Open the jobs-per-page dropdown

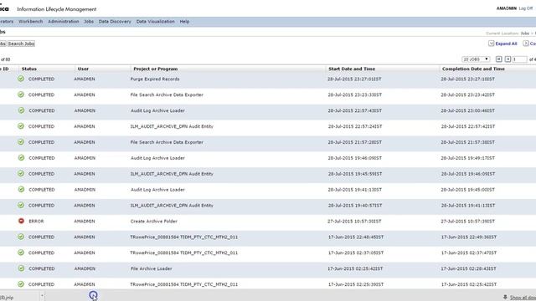click(476, 59)
